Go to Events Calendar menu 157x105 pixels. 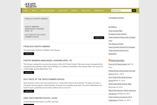[48, 11]
